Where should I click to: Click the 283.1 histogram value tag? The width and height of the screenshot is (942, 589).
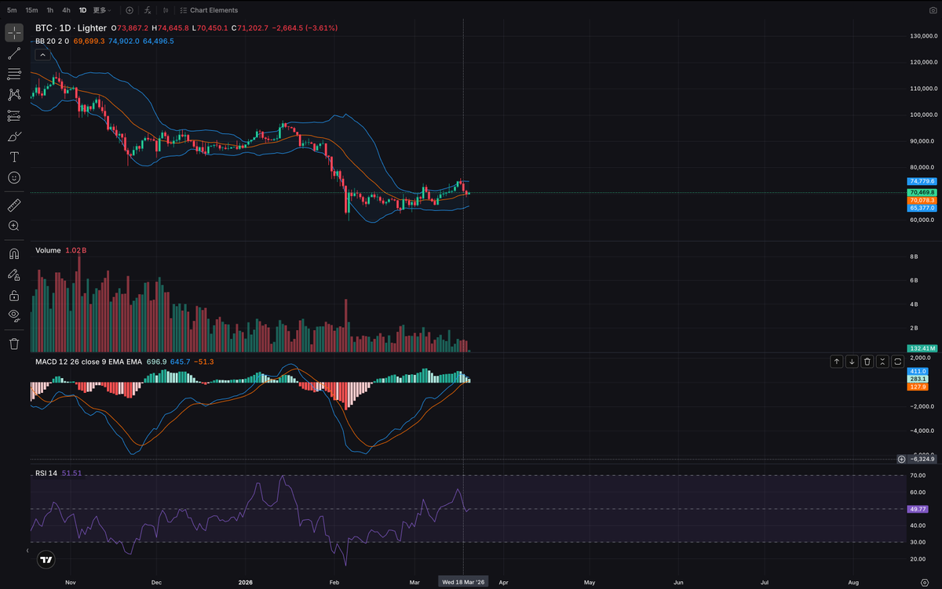[x=918, y=379]
